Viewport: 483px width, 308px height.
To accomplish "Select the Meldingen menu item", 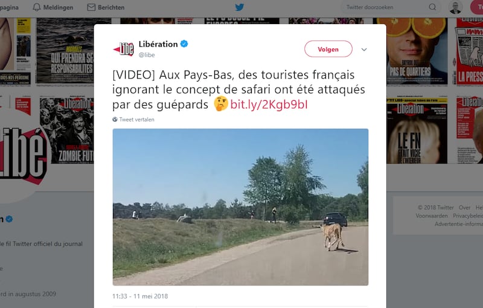I will 53,7.
